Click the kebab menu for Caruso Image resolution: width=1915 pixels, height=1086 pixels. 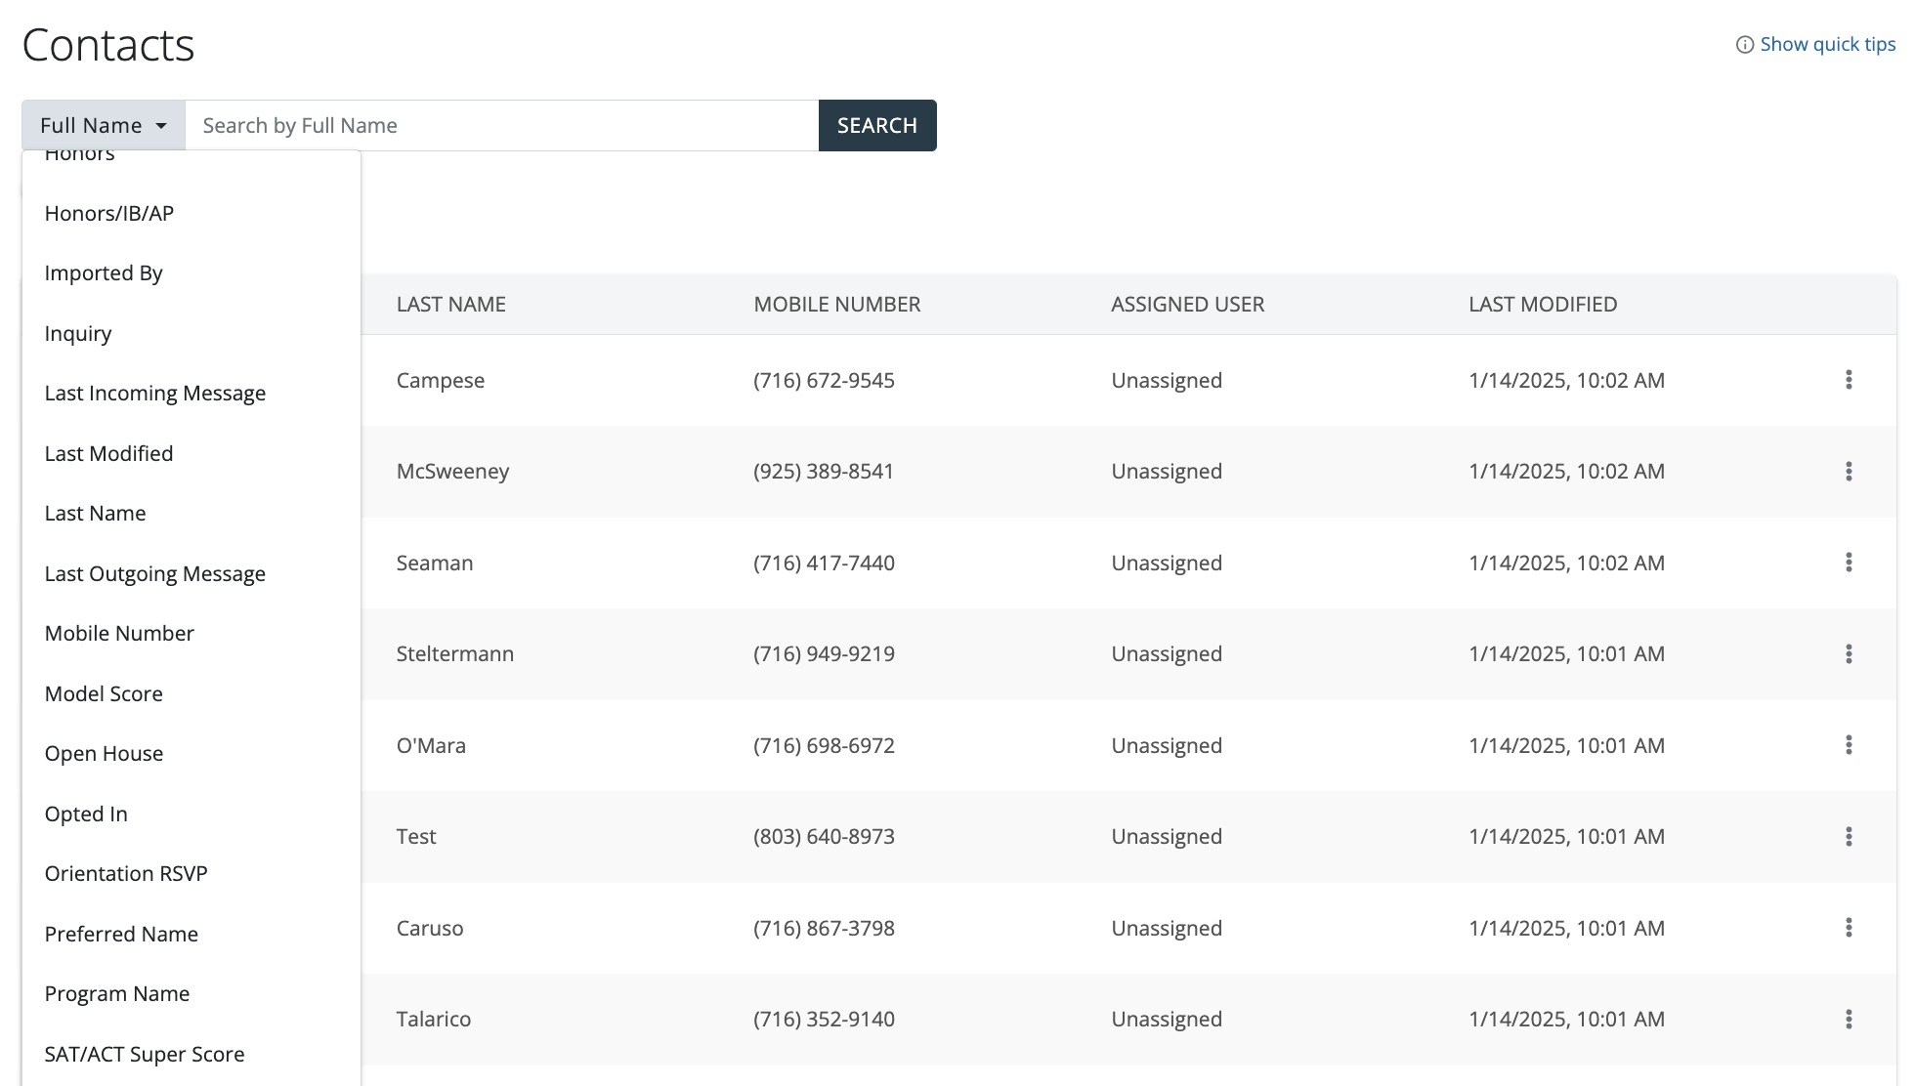(x=1848, y=928)
